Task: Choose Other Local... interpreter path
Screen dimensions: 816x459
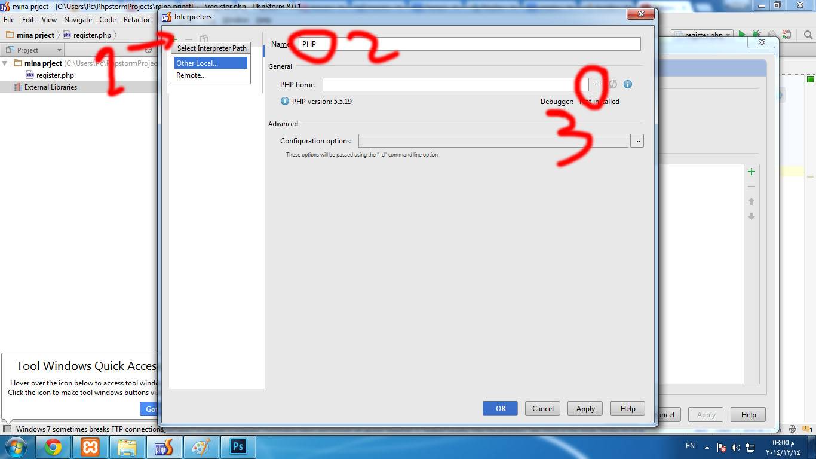Action: tap(210, 63)
